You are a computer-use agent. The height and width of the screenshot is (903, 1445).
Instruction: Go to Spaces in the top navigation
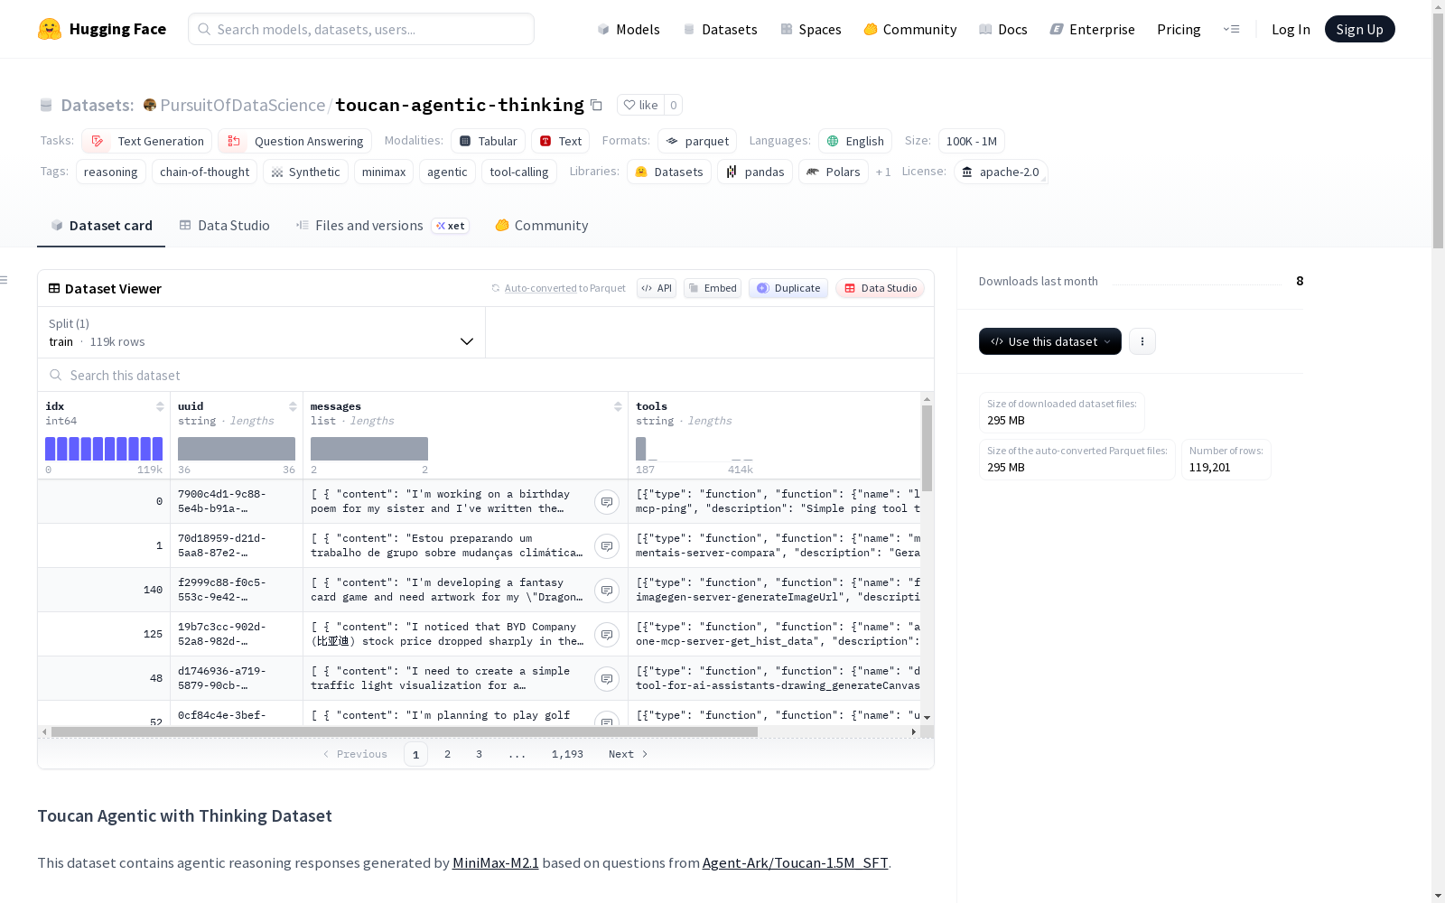pos(811,29)
